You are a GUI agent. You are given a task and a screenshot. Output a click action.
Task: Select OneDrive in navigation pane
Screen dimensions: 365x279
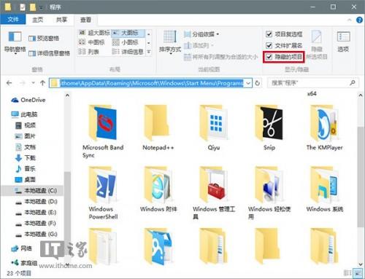click(28, 100)
